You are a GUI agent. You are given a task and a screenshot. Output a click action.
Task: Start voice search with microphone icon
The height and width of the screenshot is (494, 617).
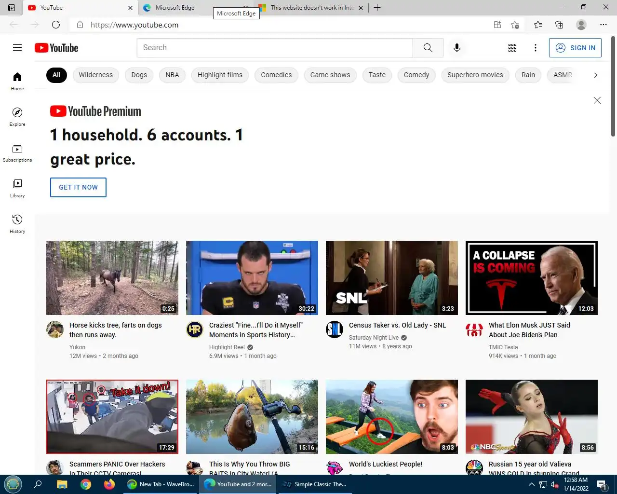[457, 48]
